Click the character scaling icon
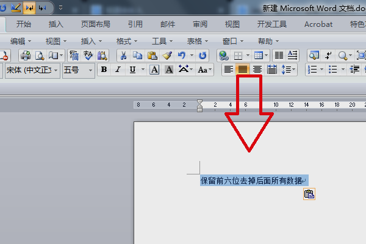 (x=184, y=70)
